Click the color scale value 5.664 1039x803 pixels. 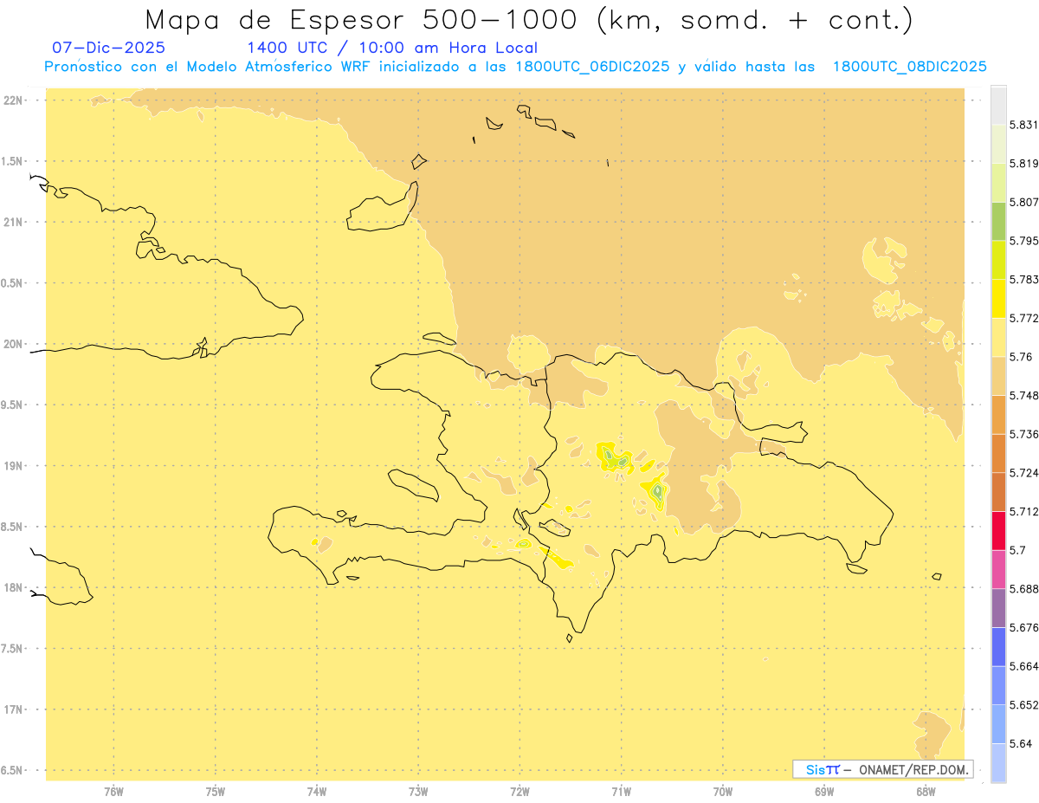tap(1024, 666)
